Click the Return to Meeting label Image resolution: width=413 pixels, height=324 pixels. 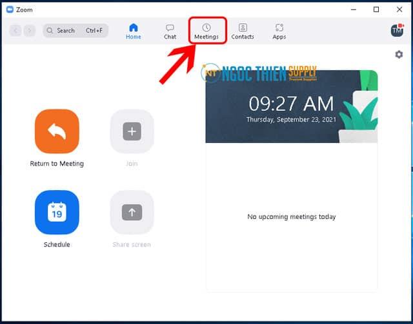pos(57,164)
